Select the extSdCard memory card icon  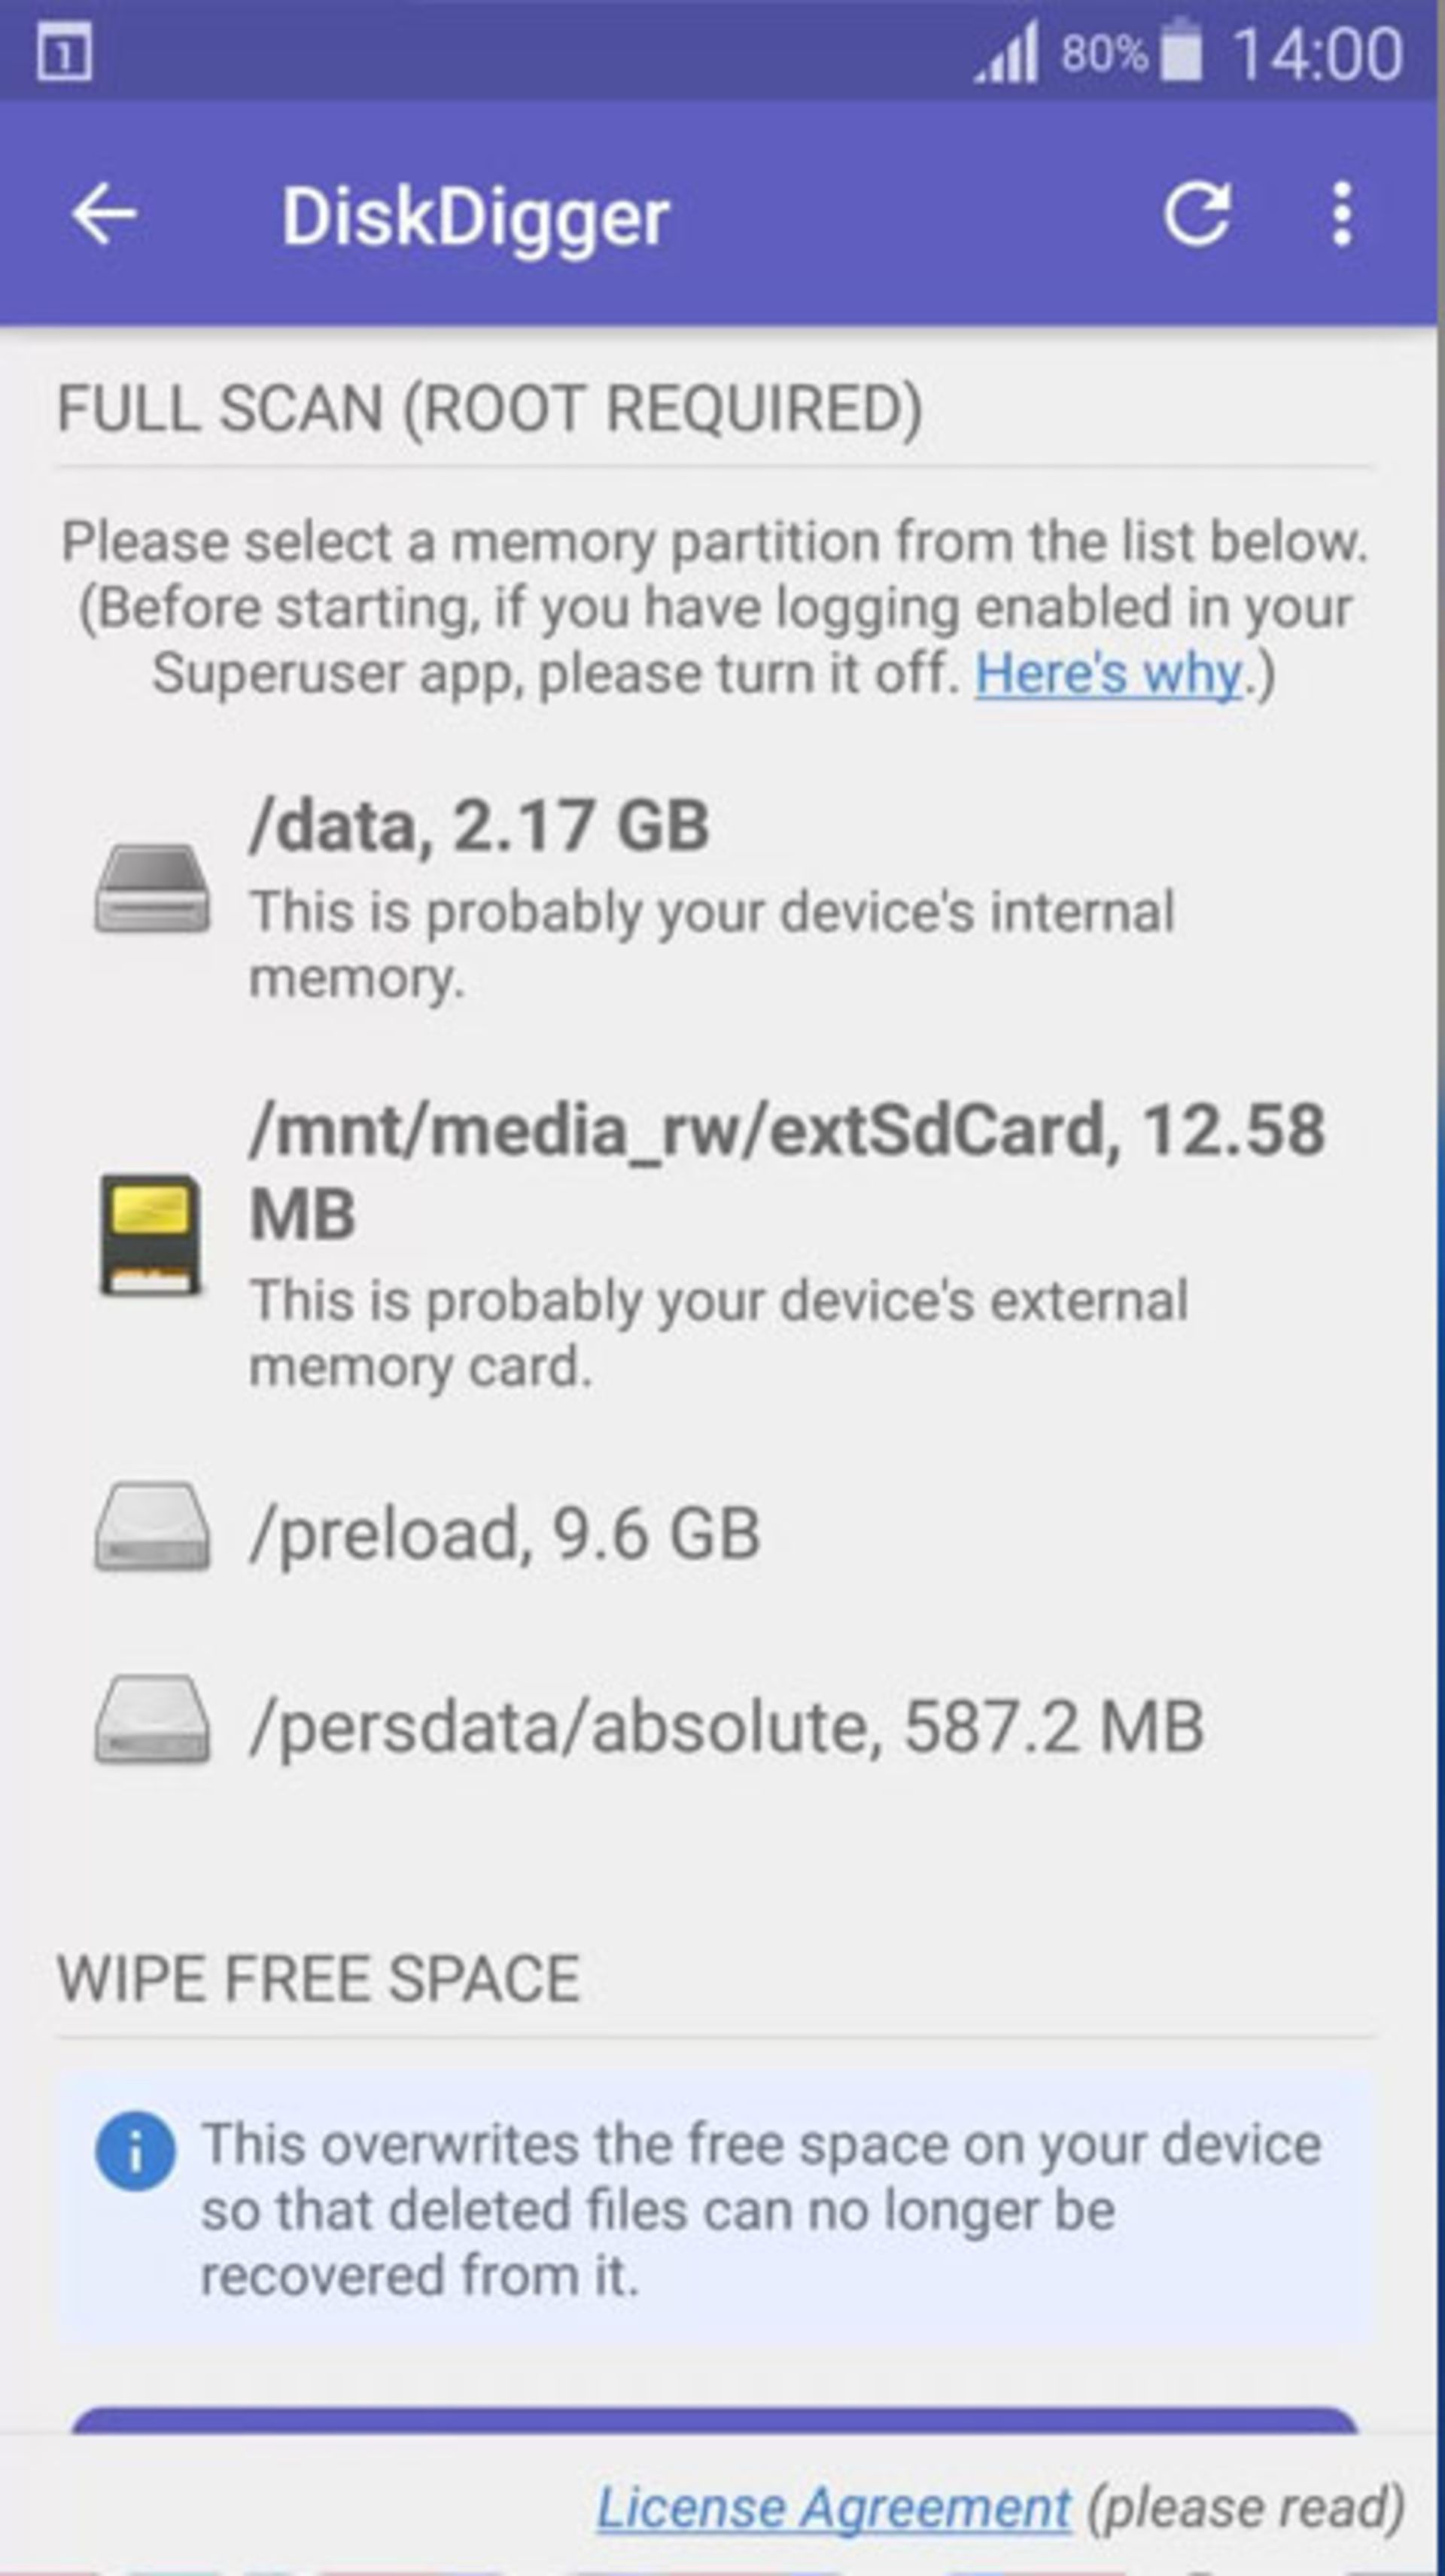tap(151, 1234)
